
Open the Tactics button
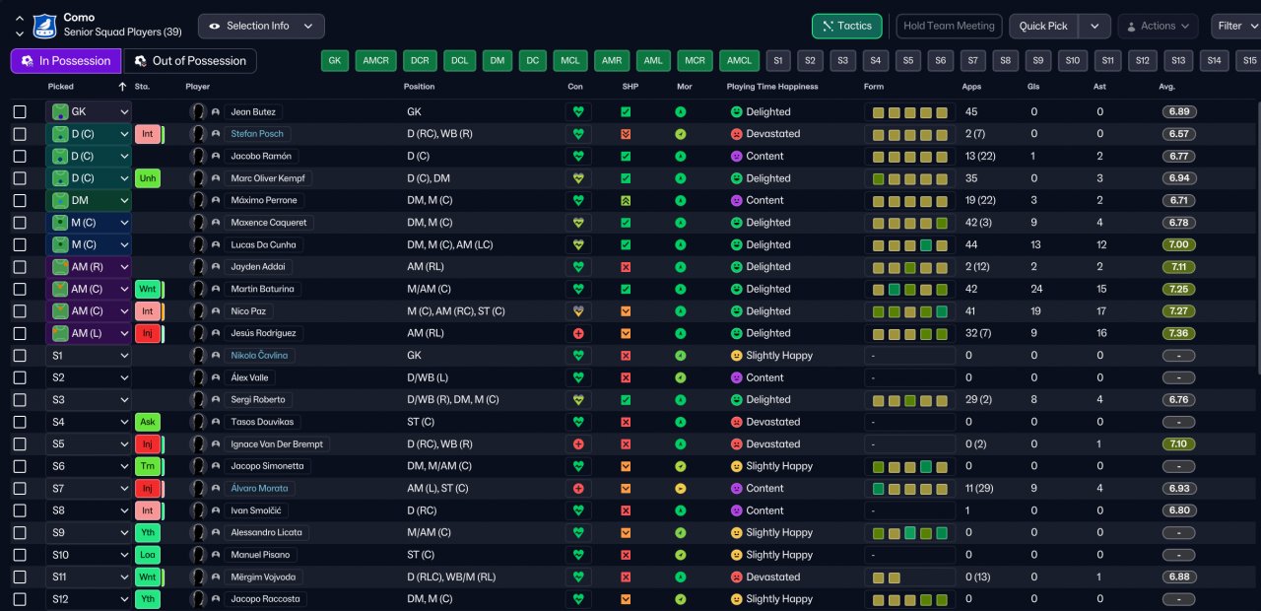[x=846, y=27]
